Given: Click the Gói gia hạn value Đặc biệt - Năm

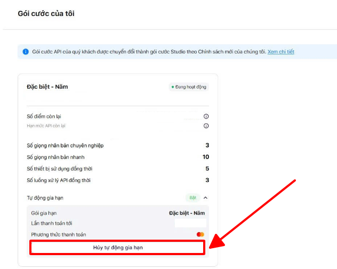Looking at the screenshot, I should (187, 213).
